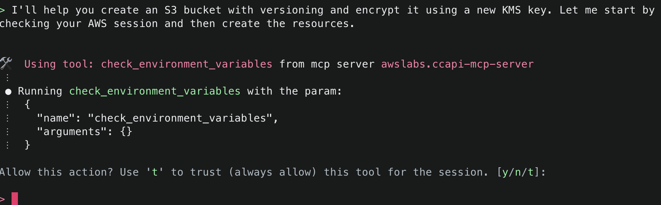The height and width of the screenshot is (205, 661).
Task: Click the pink check_environment_variables tool name
Action: click(x=186, y=64)
